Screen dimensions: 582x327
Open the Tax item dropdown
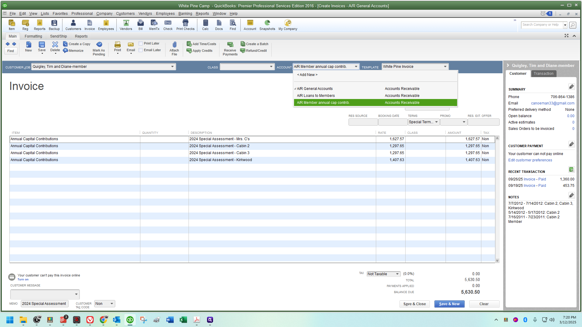397,274
